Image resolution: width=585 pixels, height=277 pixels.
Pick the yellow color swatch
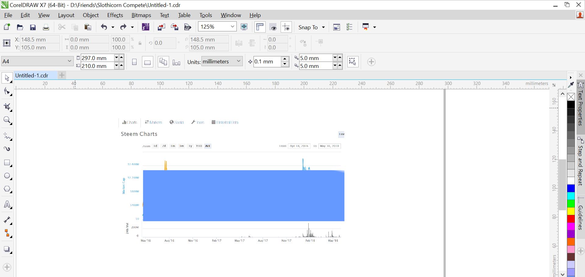(571, 211)
